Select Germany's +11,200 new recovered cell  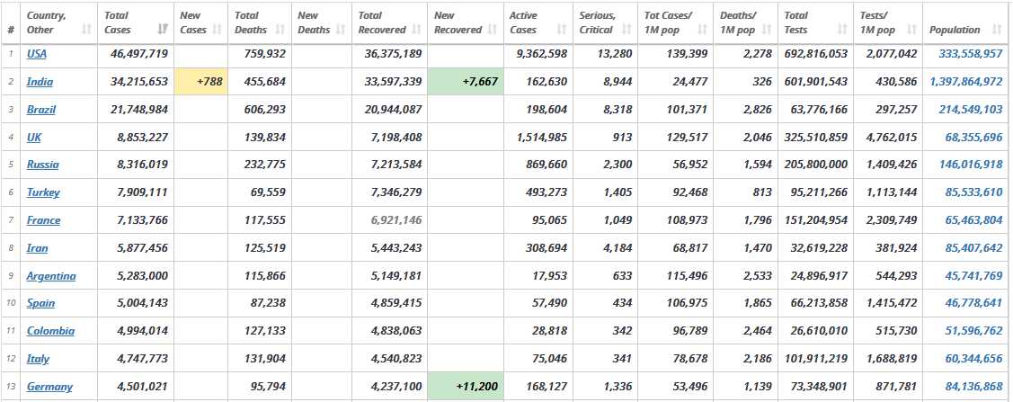click(x=466, y=387)
